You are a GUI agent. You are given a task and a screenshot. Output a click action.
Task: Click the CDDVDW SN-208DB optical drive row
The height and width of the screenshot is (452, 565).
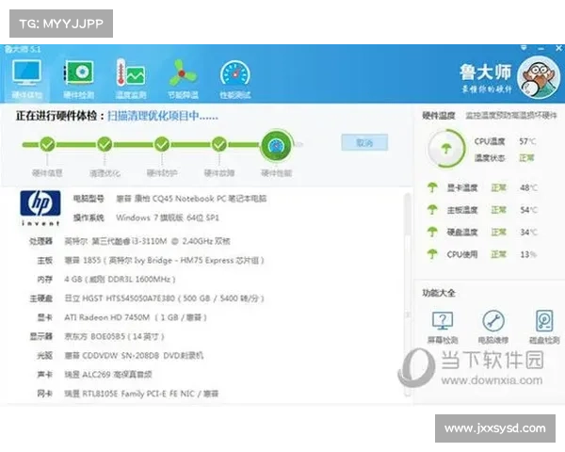pyautogui.click(x=120, y=356)
